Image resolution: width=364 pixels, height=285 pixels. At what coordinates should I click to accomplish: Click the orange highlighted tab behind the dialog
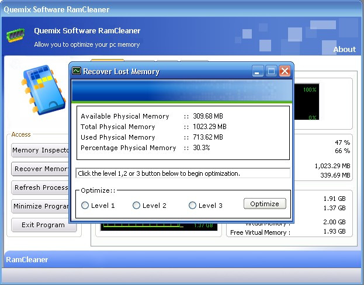click(x=108, y=60)
